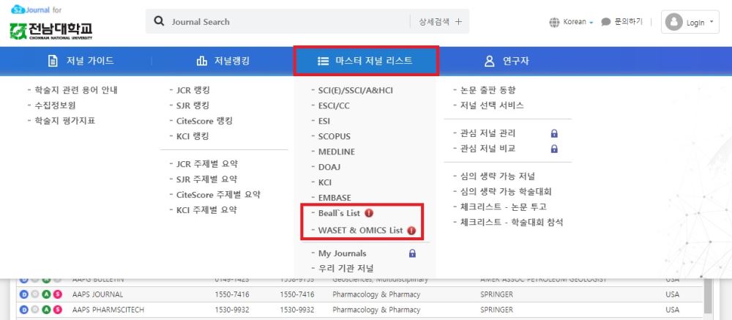Click the lock icon beside My Journals

tap(412, 253)
